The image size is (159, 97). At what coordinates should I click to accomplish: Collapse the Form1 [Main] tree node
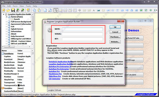point(6,17)
